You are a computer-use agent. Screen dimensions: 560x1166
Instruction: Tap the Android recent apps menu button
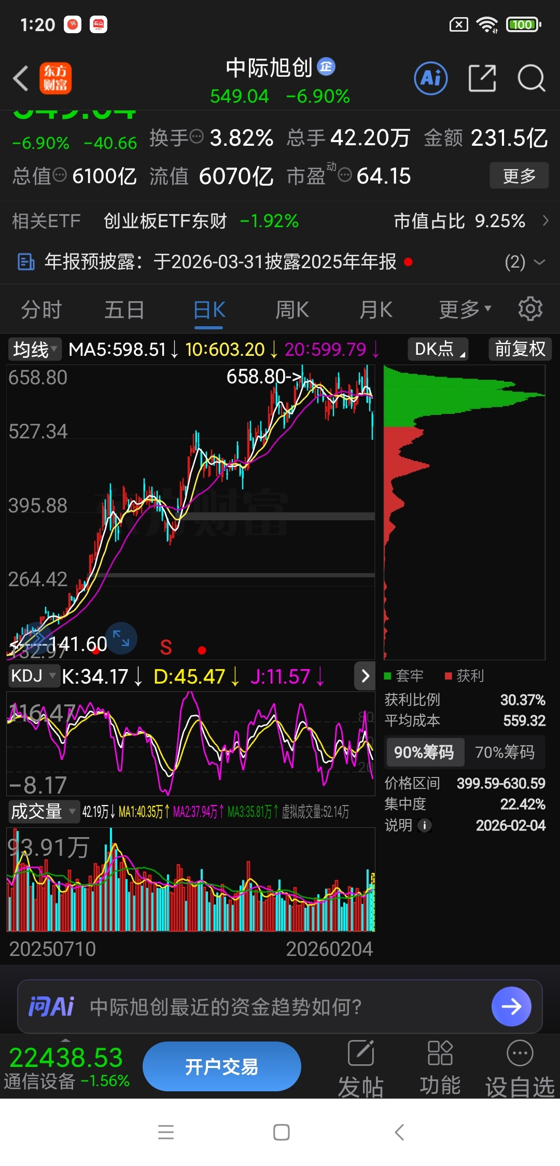166,1132
